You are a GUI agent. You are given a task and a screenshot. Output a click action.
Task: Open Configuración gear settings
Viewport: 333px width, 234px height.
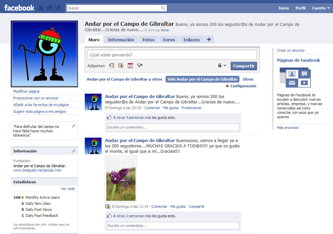click(x=241, y=86)
